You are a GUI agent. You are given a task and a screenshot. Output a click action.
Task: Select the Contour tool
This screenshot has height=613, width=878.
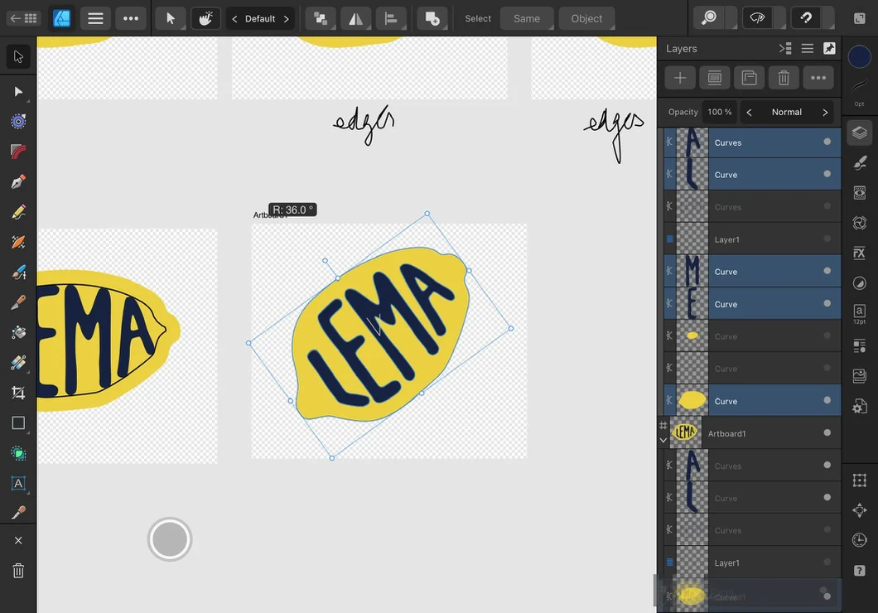(18, 122)
